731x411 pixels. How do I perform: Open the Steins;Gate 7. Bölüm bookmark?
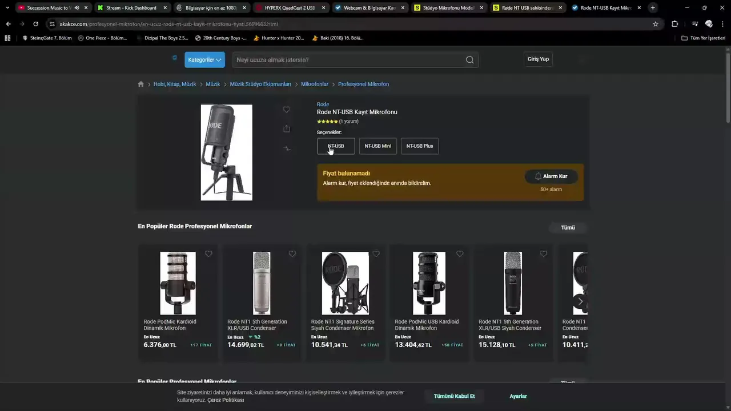point(47,38)
